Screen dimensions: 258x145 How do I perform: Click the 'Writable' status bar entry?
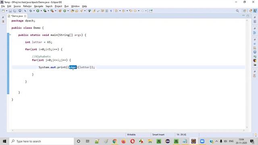coord(131,135)
